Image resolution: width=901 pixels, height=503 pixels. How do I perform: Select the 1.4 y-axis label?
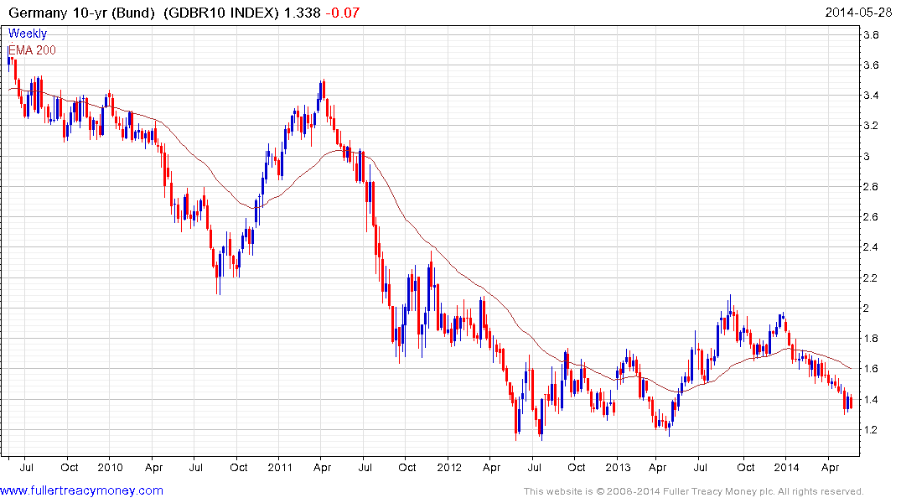point(871,400)
